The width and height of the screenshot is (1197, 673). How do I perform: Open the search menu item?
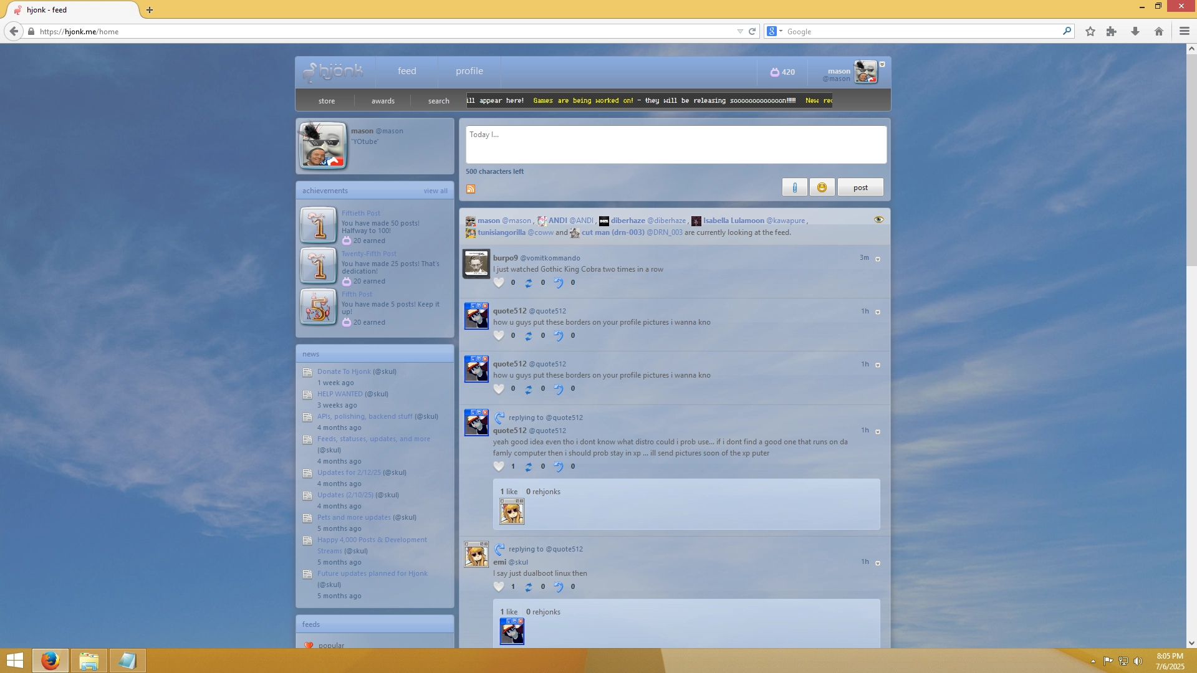[438, 100]
